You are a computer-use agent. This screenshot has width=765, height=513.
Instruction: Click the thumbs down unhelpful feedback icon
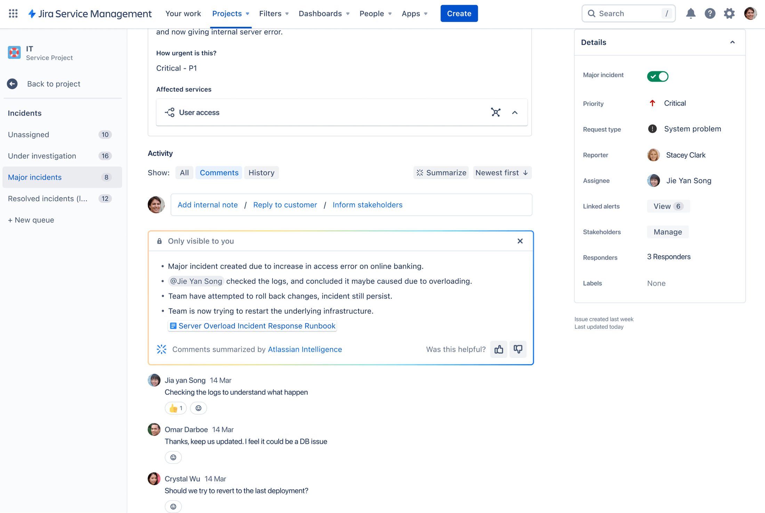pyautogui.click(x=518, y=349)
